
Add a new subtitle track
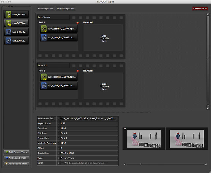[x=16, y=163]
